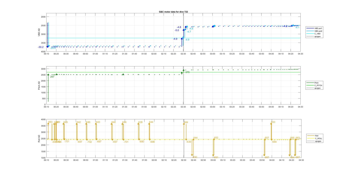Click the '-686' roll label
The width and height of the screenshot is (357, 177).
152,142
